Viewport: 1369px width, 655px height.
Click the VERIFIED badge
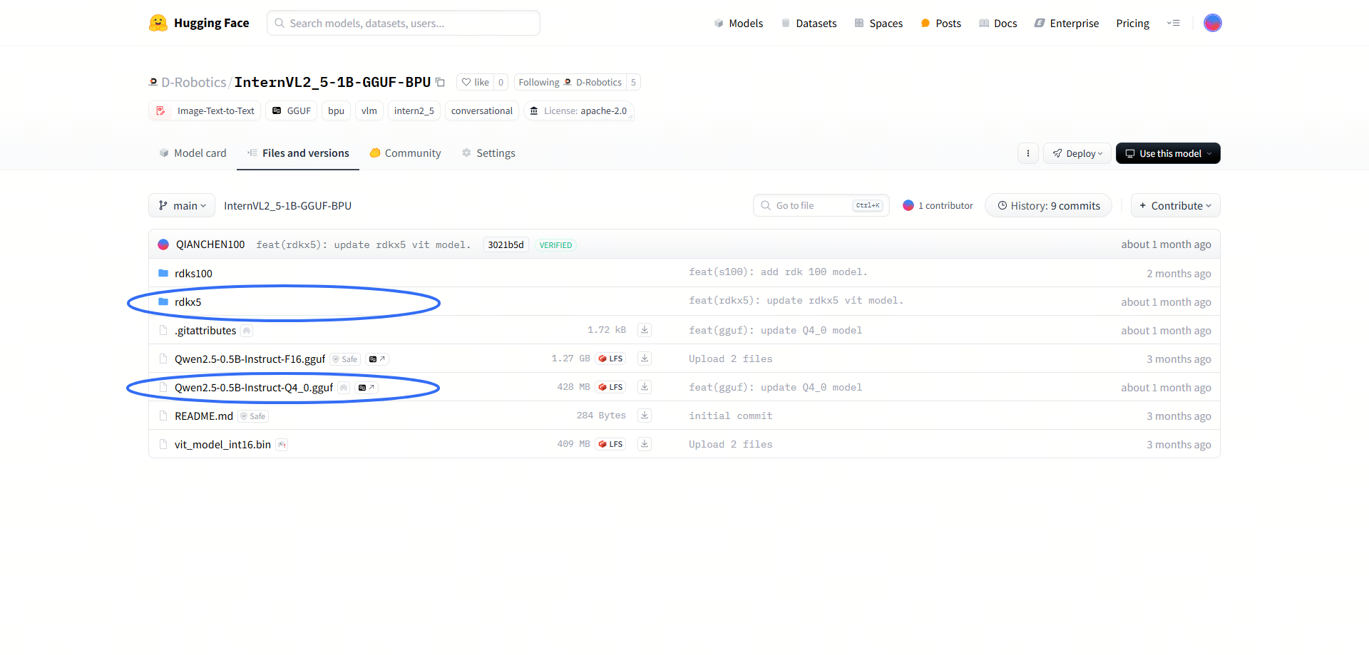(555, 245)
